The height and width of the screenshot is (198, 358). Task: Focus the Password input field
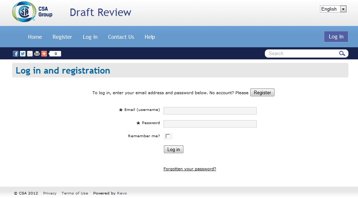point(210,124)
